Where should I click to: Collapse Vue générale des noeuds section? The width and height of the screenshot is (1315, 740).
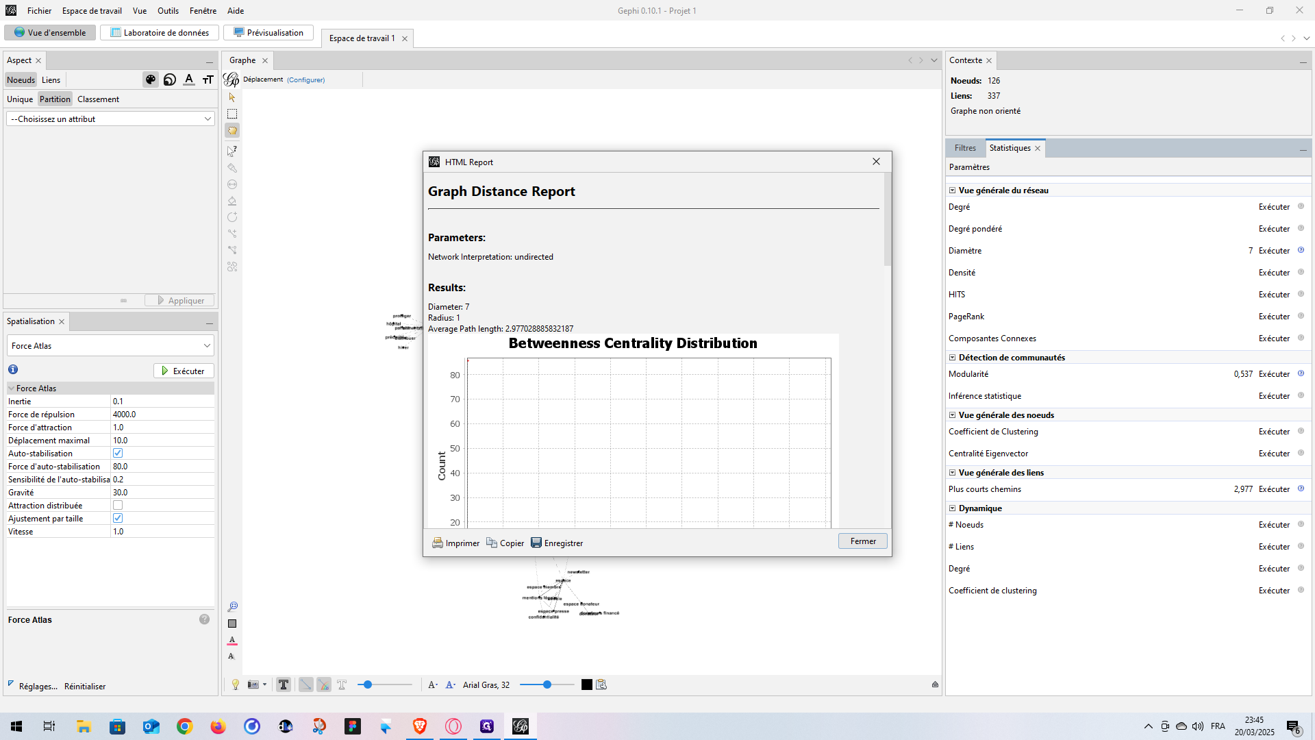[x=952, y=415]
